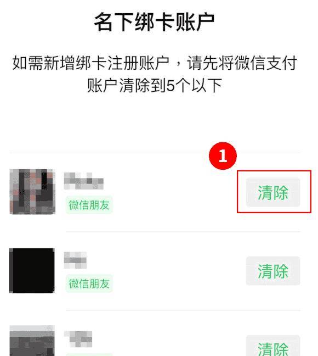Tap the 请先将微信支付 text
The width and height of the screenshot is (318, 356).
242,63
